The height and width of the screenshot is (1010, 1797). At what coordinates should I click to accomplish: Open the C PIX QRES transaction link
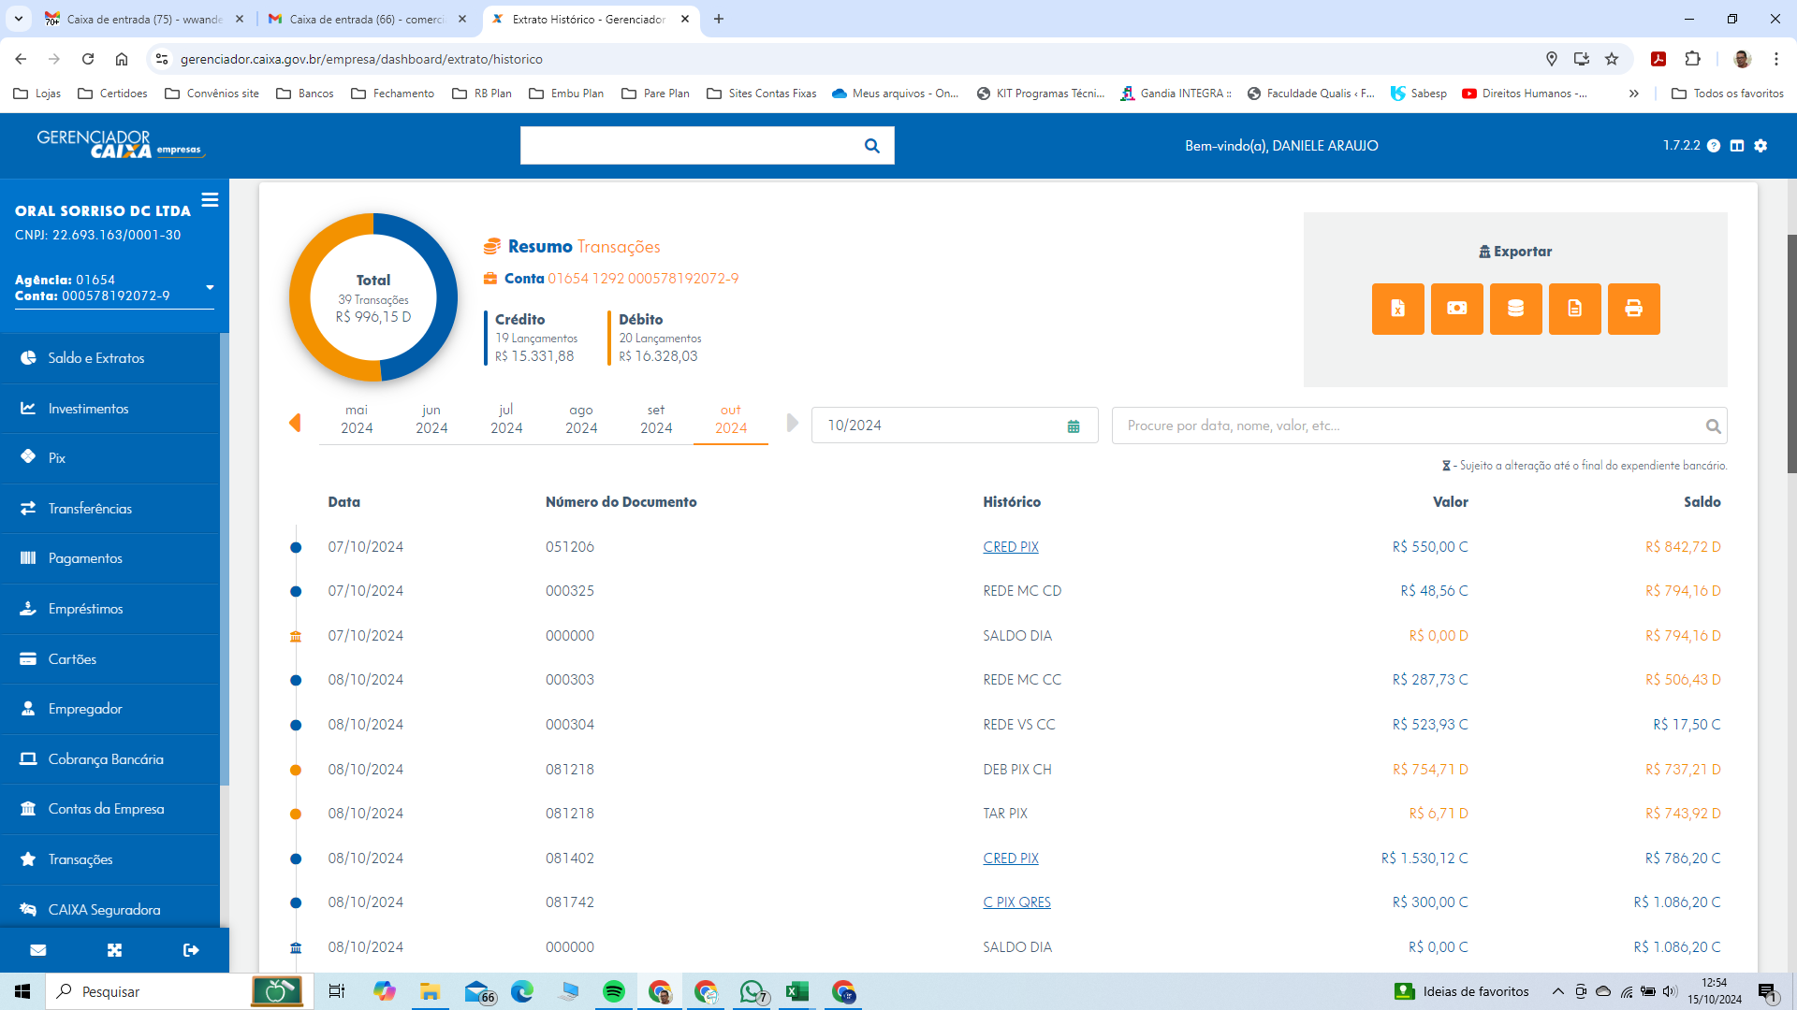(1016, 902)
